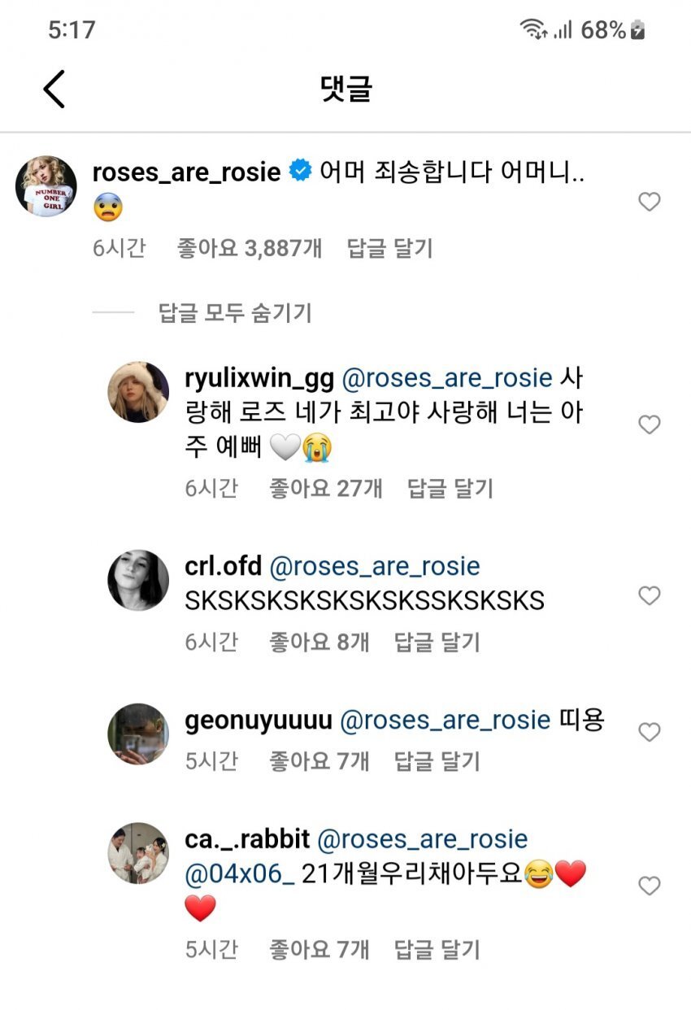This screenshot has height=1010, width=691.
Task: Tap heart on ca._.rabbit's reply
Action: point(649,886)
